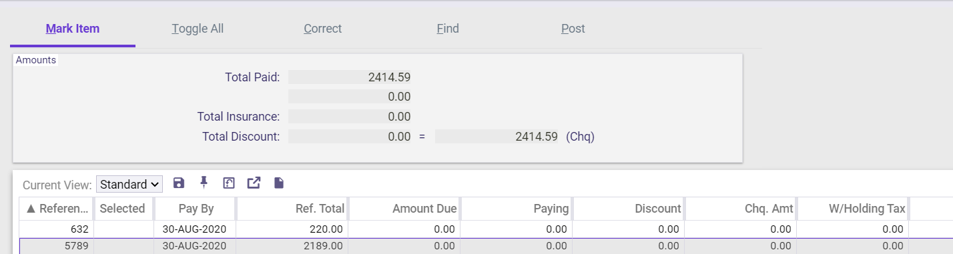
Task: Select the Mark Item tab
Action: [x=73, y=29]
